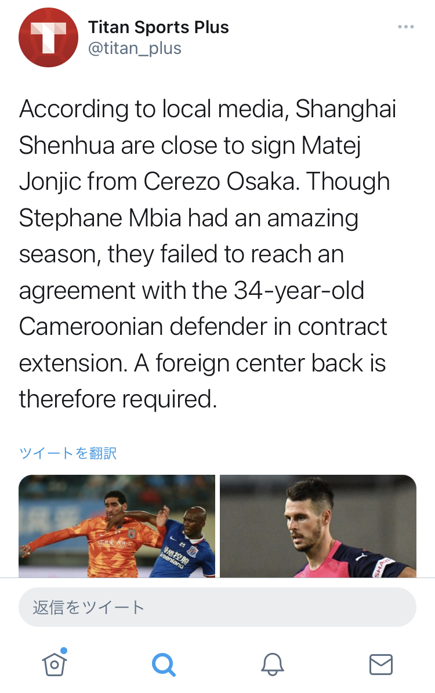This screenshot has width=435, height=693.
Task: Open the Messages envelope tab
Action: click(x=381, y=663)
